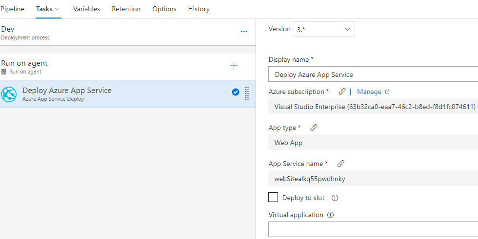
Task: Open the Azure subscription selection field
Action: [x=373, y=107]
